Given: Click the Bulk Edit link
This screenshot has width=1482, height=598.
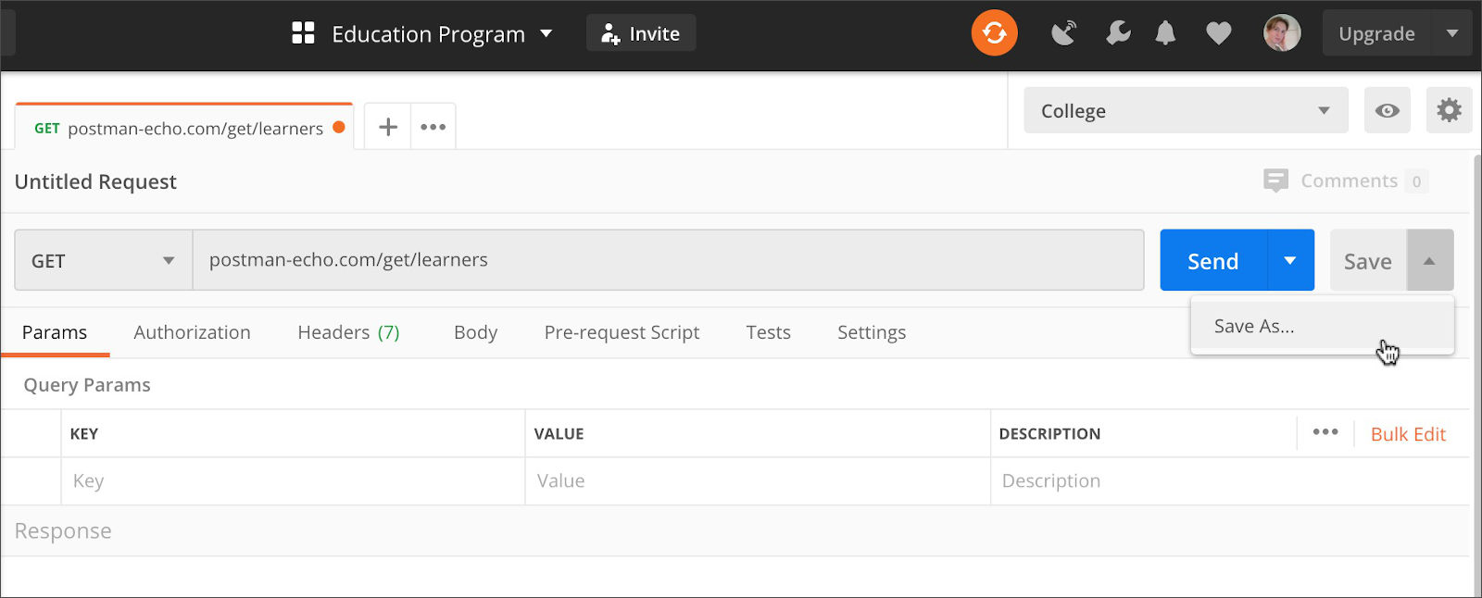Looking at the screenshot, I should 1408,434.
